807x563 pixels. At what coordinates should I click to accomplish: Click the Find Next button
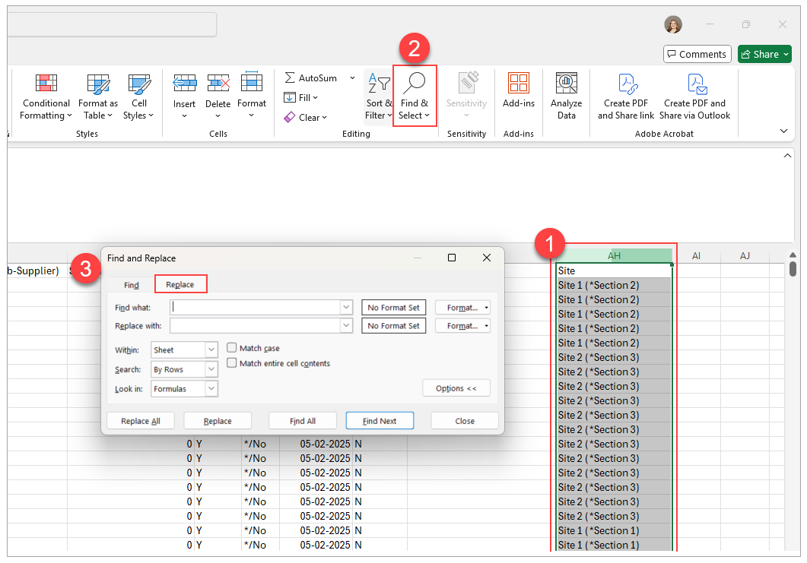click(x=380, y=421)
